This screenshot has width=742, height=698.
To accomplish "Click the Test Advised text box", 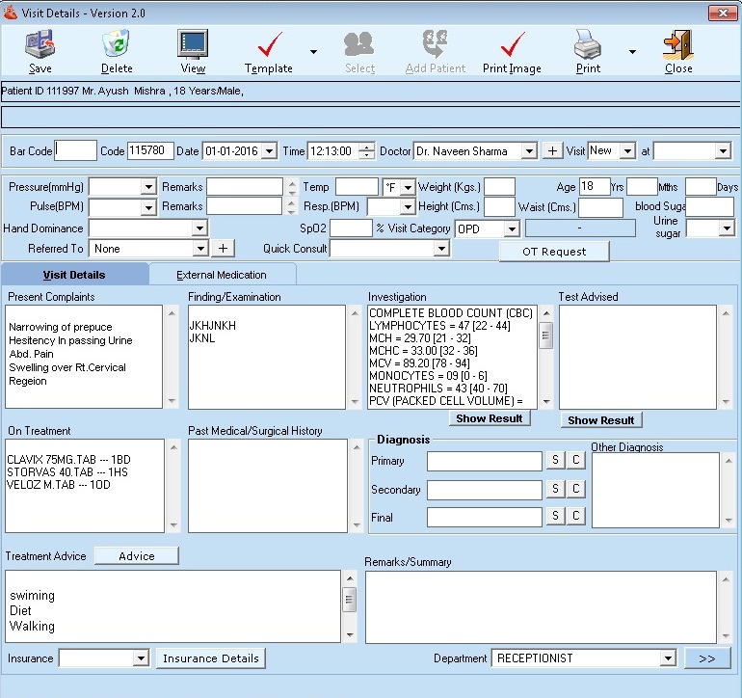I will pyautogui.click(x=637, y=357).
